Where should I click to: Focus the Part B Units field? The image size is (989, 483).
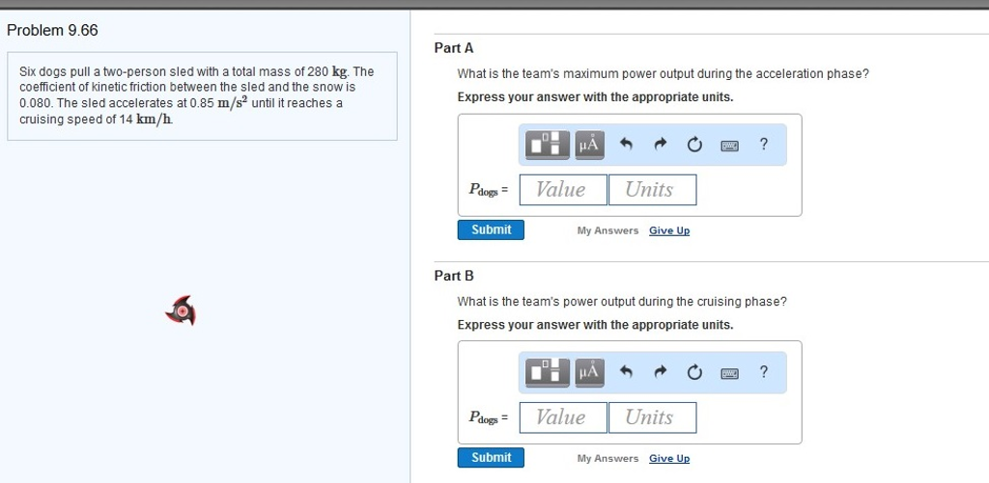coord(652,417)
